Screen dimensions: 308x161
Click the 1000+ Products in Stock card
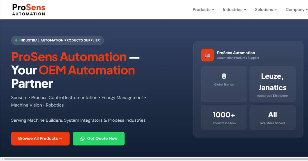pyautogui.click(x=224, y=117)
